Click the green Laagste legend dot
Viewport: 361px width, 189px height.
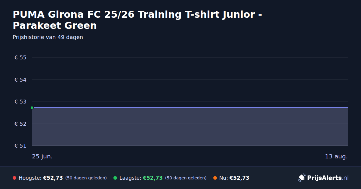[115, 178]
